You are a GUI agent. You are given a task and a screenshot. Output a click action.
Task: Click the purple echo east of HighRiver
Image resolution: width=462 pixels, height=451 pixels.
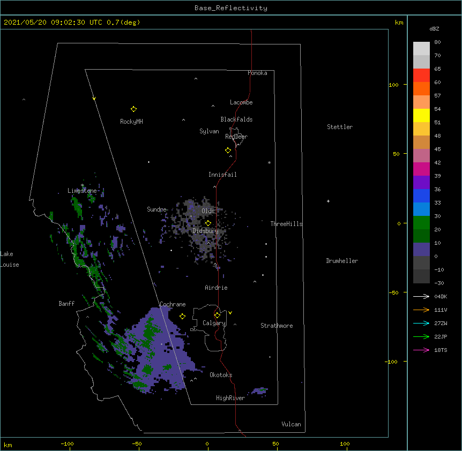tap(259, 391)
